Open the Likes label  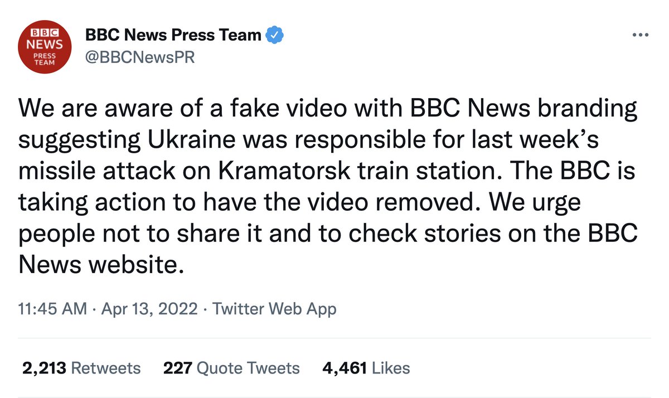(391, 368)
